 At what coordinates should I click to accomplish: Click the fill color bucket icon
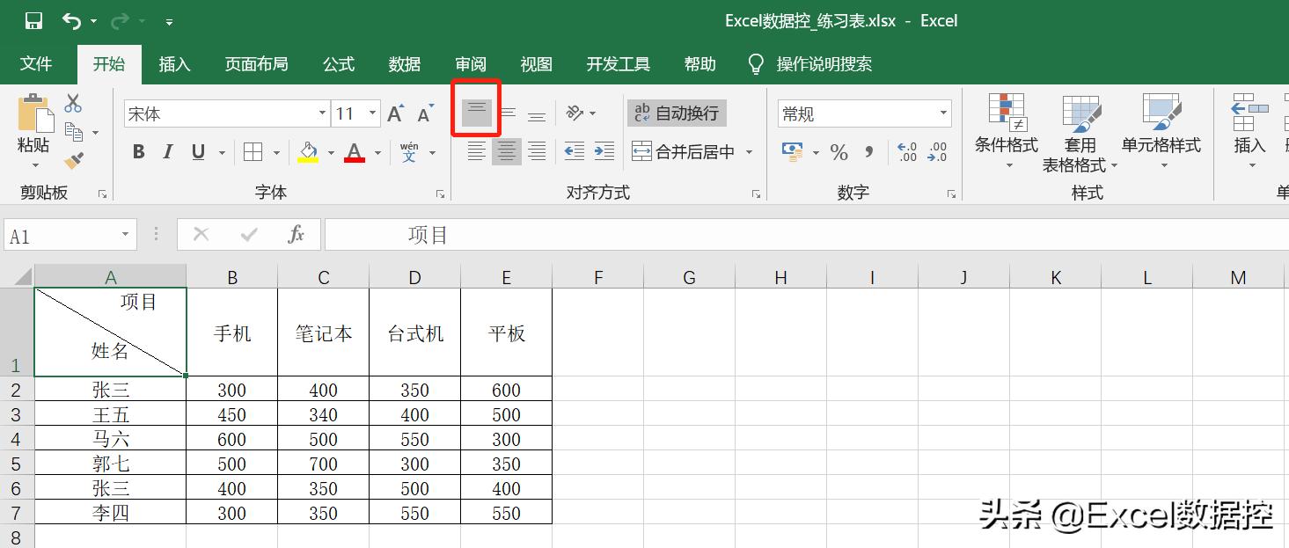point(310,151)
